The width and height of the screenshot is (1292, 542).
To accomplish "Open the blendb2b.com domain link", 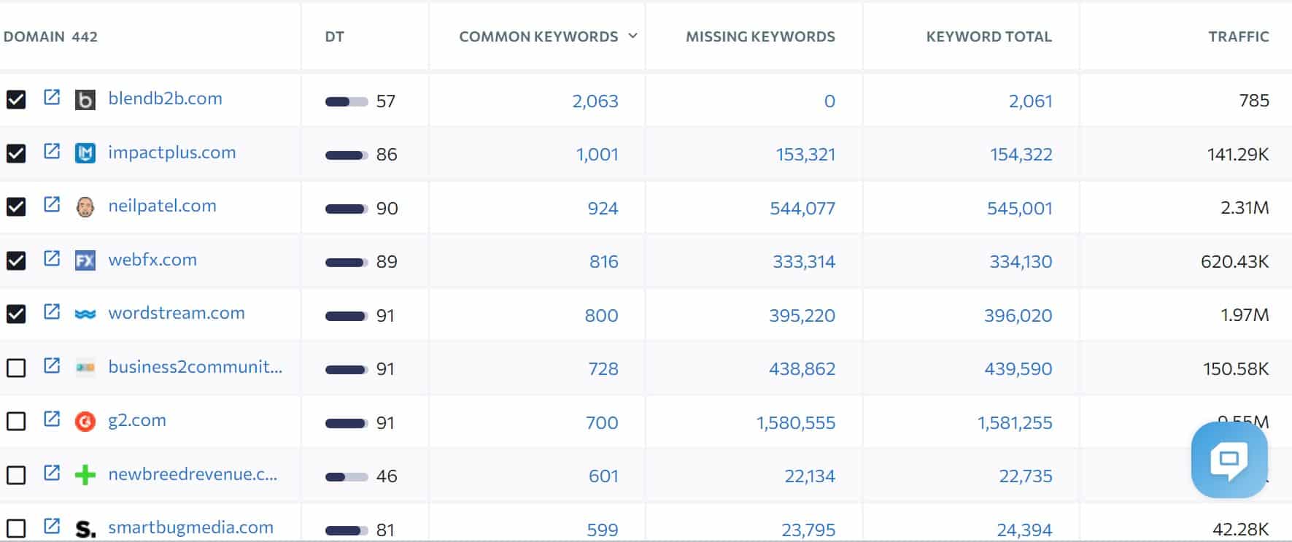I will (165, 98).
